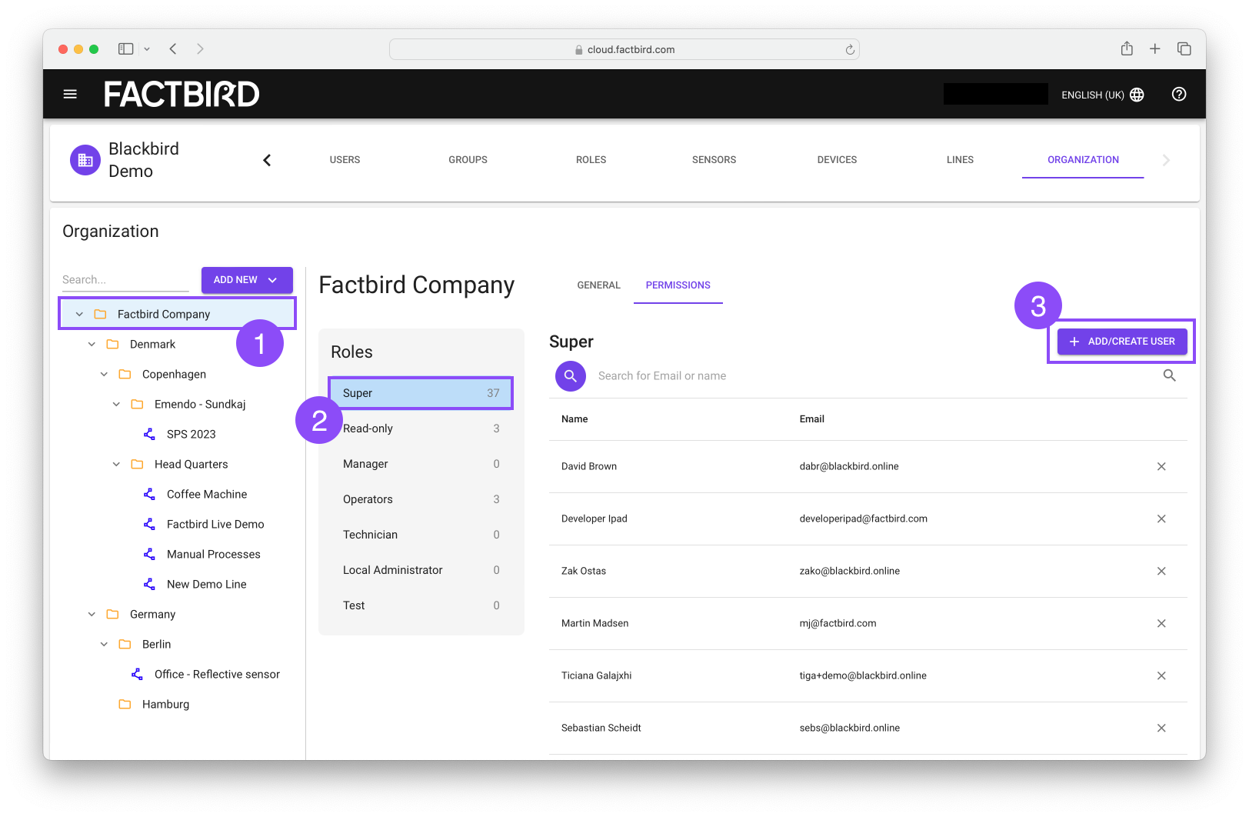1249x817 pixels.
Task: Remove Ticiana Galajxhi from the Super role
Action: pos(1161,675)
